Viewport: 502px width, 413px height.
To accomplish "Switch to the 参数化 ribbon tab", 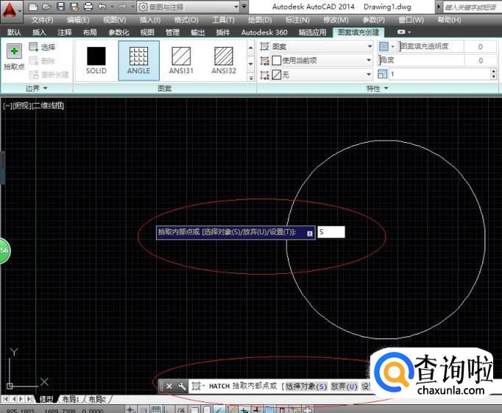I will pos(119,32).
